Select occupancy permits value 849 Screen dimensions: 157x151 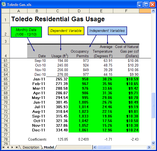[x=79, y=70]
